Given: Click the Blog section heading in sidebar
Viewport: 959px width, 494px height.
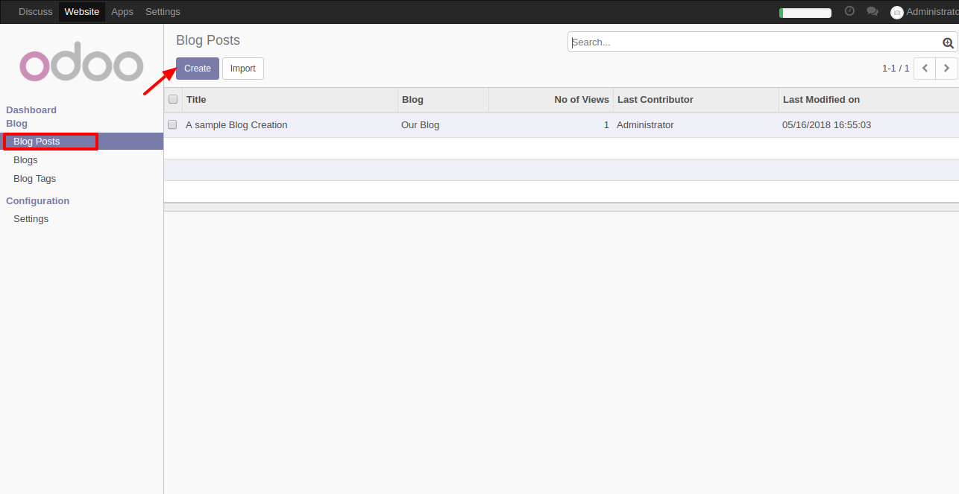Looking at the screenshot, I should (x=16, y=123).
